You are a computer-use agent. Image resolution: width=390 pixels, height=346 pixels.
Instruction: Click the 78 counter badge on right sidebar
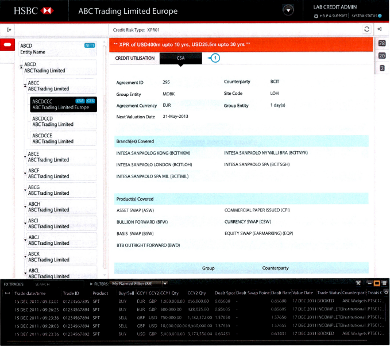(x=382, y=44)
